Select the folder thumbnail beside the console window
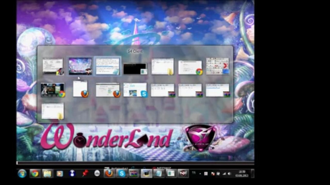The image size is (330, 185). click(x=163, y=66)
